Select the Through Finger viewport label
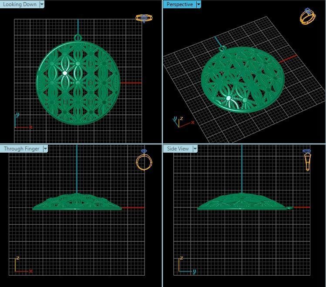The width and height of the screenshot is (326, 287). pos(22,149)
